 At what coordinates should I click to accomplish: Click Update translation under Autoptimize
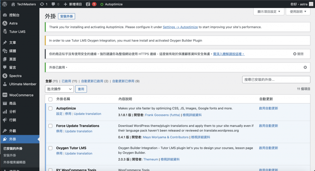87,114
